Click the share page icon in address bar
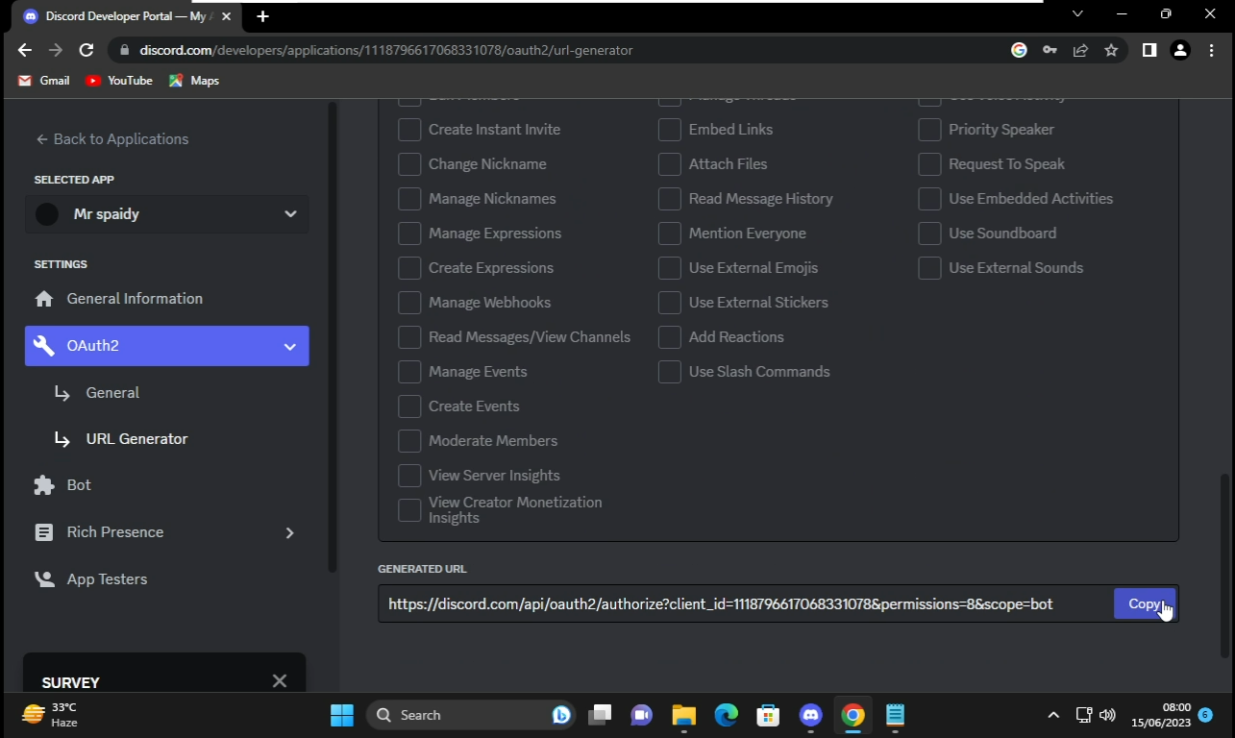The image size is (1235, 738). coord(1080,50)
